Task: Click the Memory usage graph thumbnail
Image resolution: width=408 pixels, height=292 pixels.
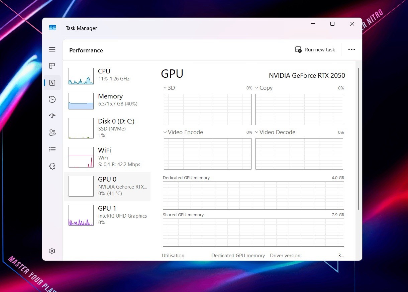Action: pyautogui.click(x=81, y=101)
